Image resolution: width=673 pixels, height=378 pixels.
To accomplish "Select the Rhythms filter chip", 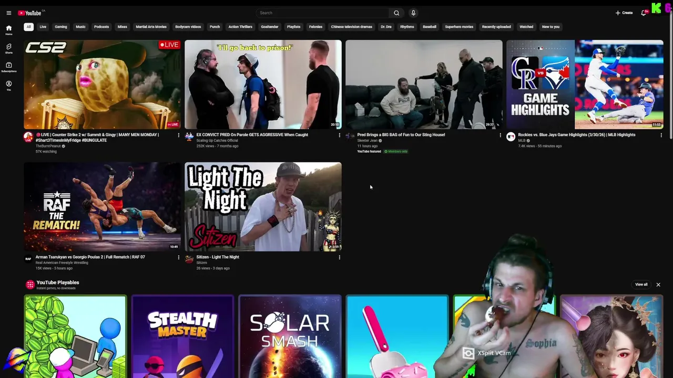I will pos(407,27).
